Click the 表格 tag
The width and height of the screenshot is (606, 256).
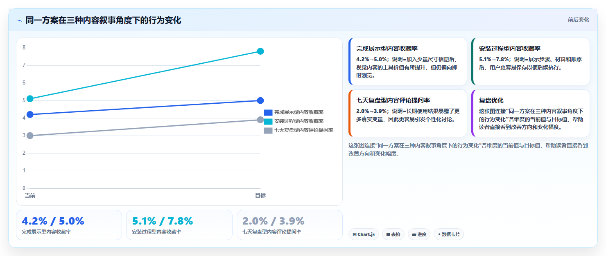click(x=393, y=234)
